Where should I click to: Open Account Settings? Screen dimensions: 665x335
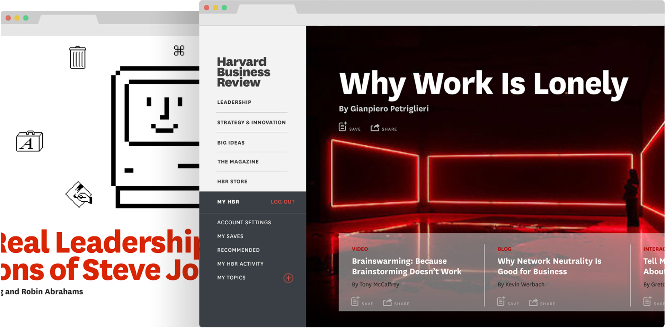[244, 223]
